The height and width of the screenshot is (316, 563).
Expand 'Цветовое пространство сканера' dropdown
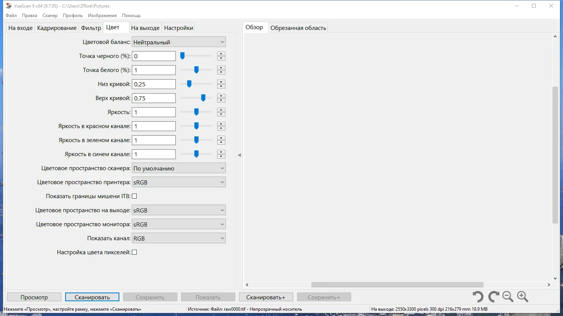pyautogui.click(x=179, y=168)
